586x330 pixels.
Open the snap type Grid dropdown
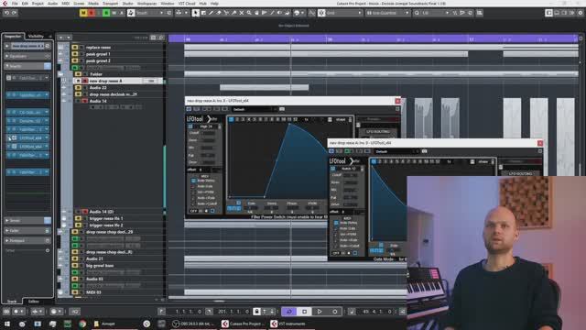click(x=344, y=13)
